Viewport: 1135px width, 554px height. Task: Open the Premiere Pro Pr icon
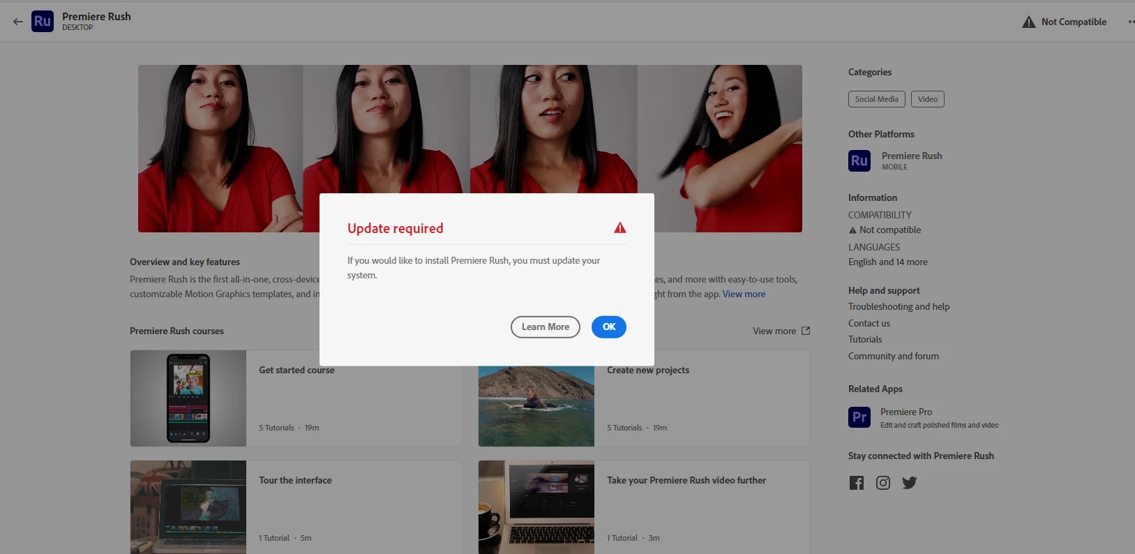[859, 417]
